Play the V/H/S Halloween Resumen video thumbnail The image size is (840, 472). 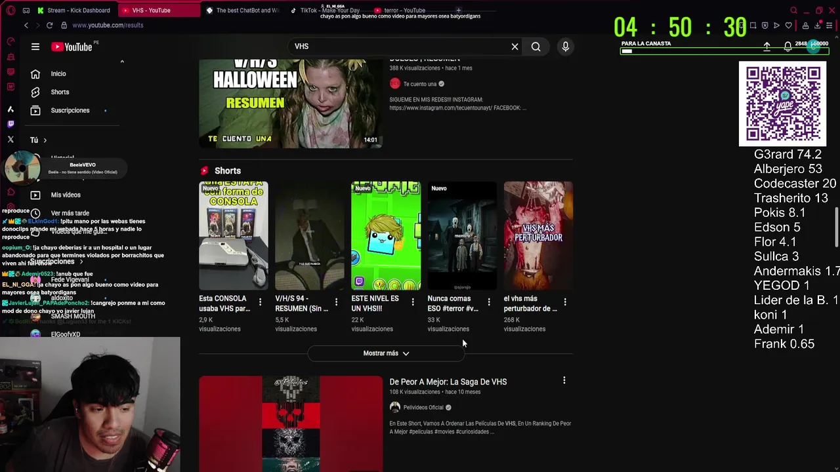pyautogui.click(x=291, y=104)
